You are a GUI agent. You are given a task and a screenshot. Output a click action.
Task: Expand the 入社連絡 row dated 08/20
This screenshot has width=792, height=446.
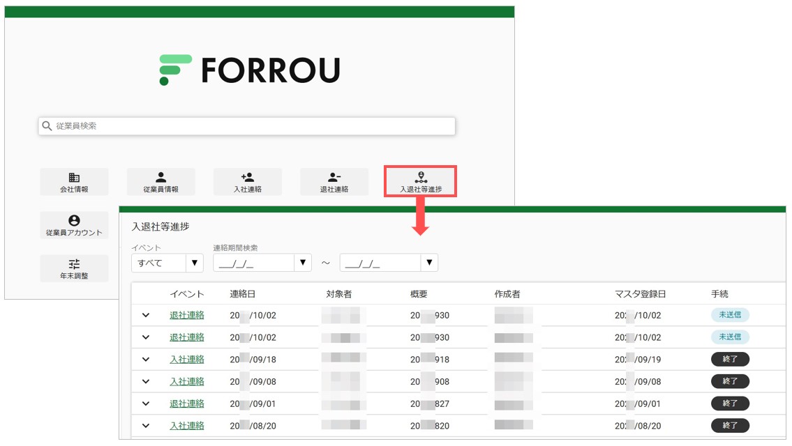click(x=146, y=426)
